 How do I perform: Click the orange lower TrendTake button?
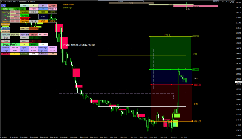(x=24, y=21)
